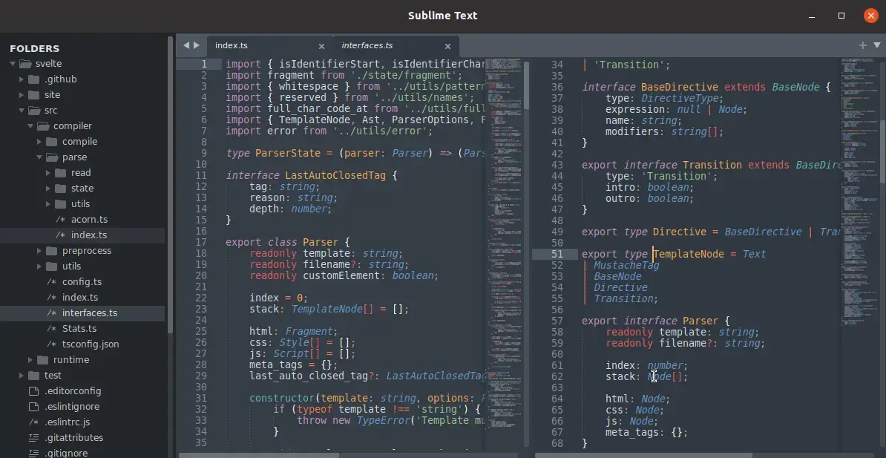Image resolution: width=886 pixels, height=458 pixels.
Task: Collapse the compiler folder arrow
Action: pos(30,126)
